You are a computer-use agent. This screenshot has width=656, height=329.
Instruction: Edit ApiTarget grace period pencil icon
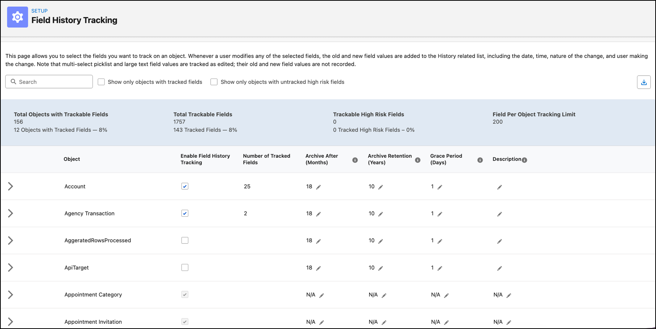click(440, 268)
